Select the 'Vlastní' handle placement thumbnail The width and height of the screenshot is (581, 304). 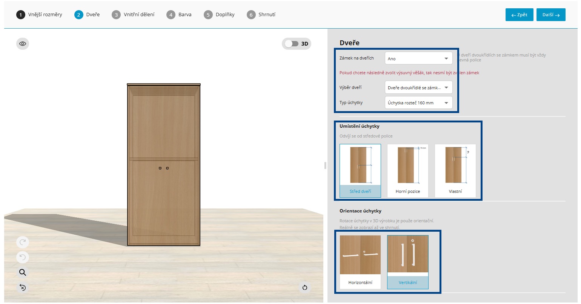pos(455,171)
